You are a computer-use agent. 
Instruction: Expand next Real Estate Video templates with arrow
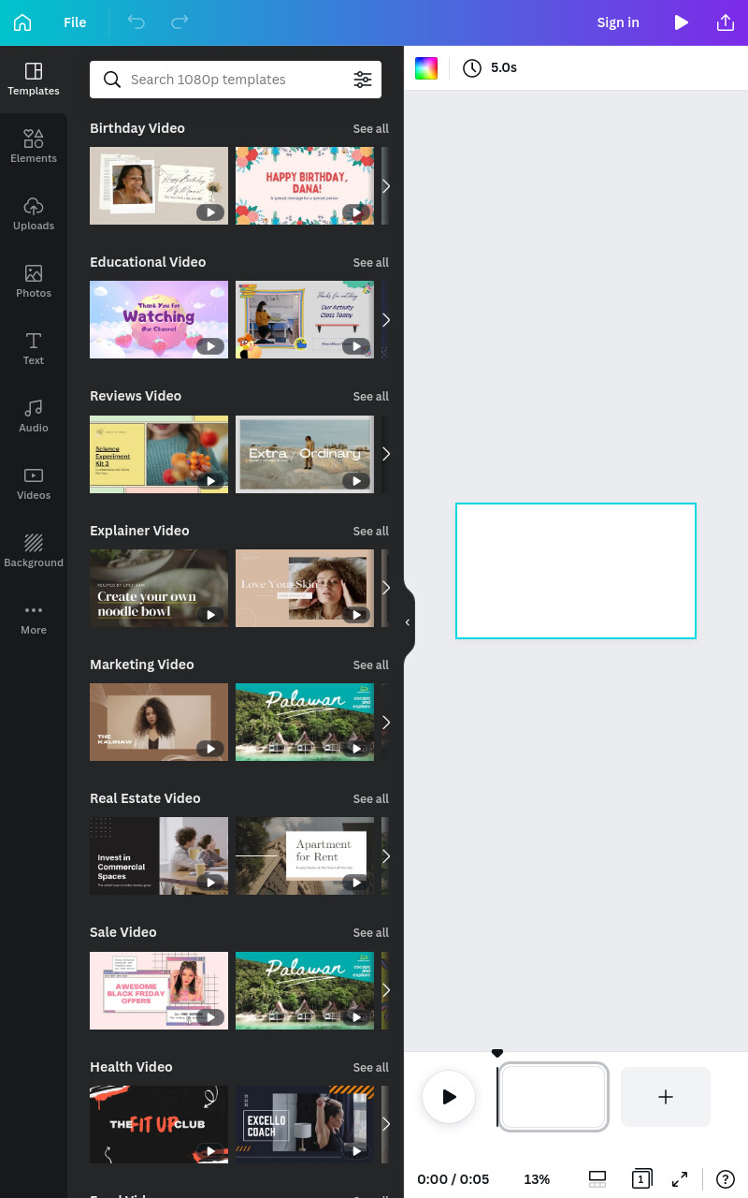pyautogui.click(x=385, y=855)
